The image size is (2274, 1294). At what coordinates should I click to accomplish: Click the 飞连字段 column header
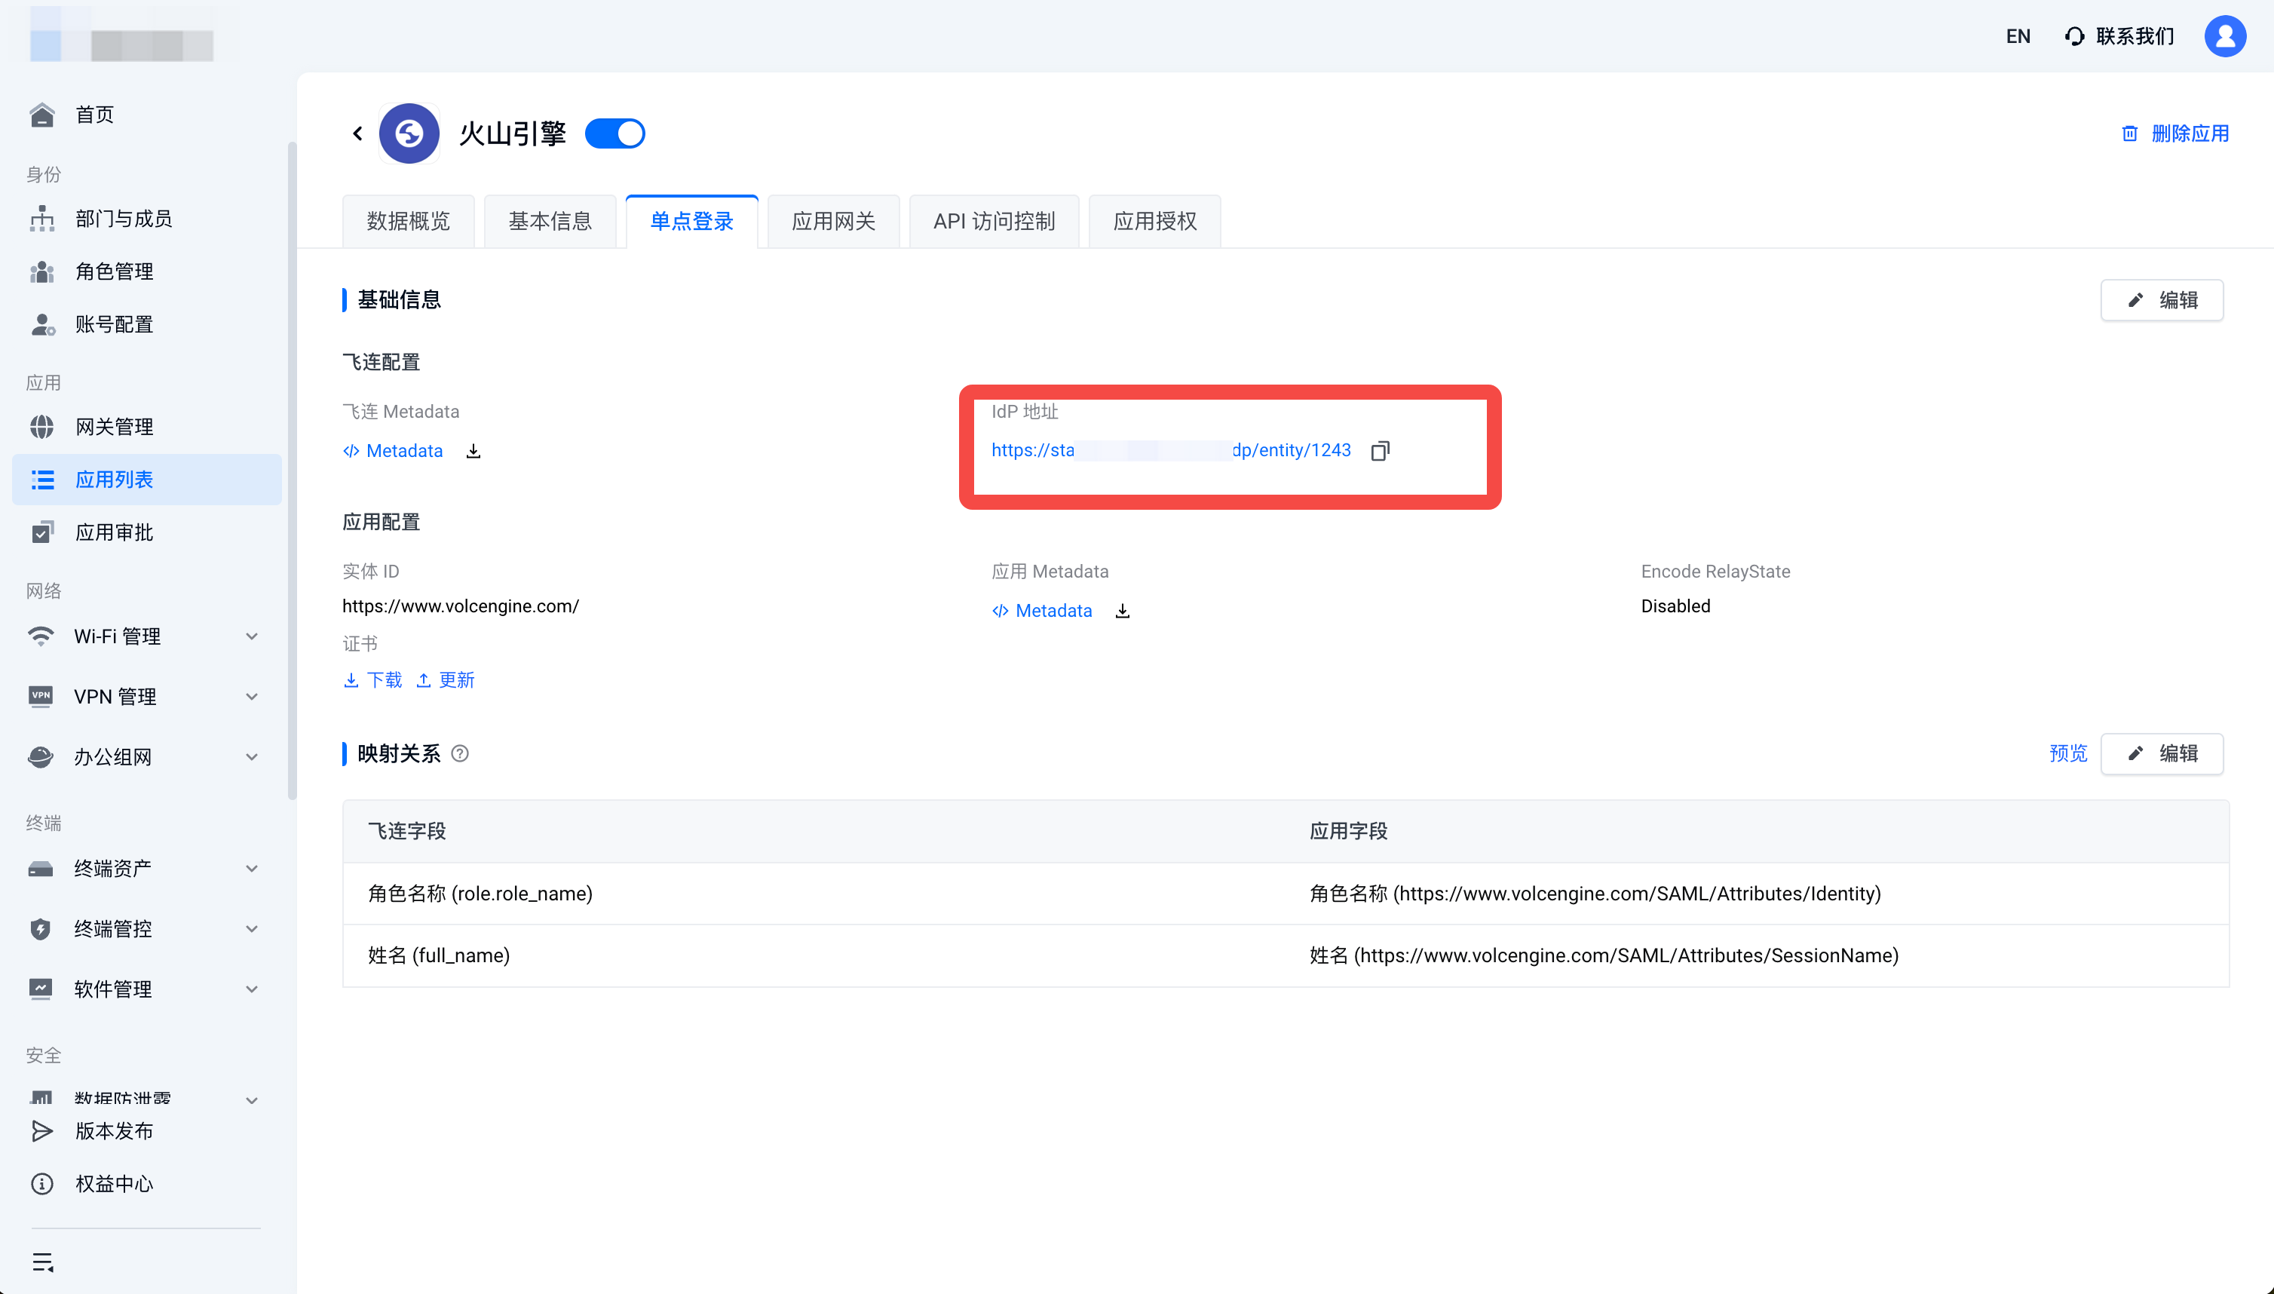(406, 832)
